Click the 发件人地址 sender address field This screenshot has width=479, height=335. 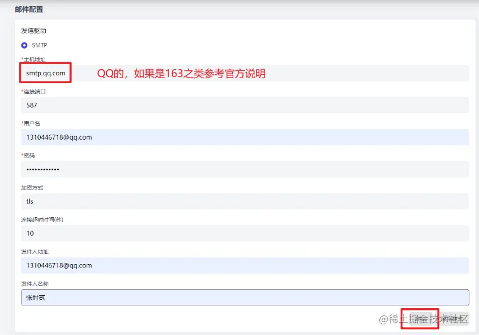[241, 265]
